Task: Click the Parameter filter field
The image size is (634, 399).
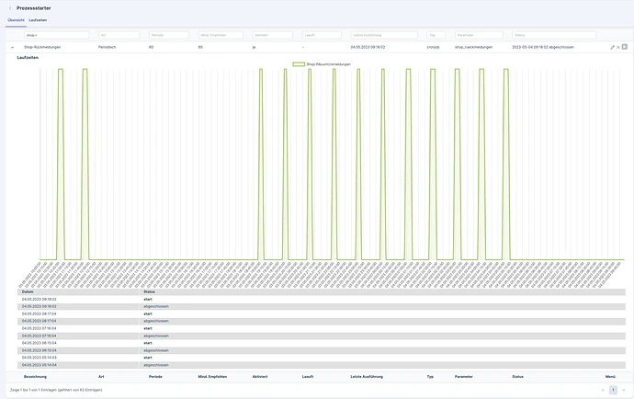Action: (479, 35)
